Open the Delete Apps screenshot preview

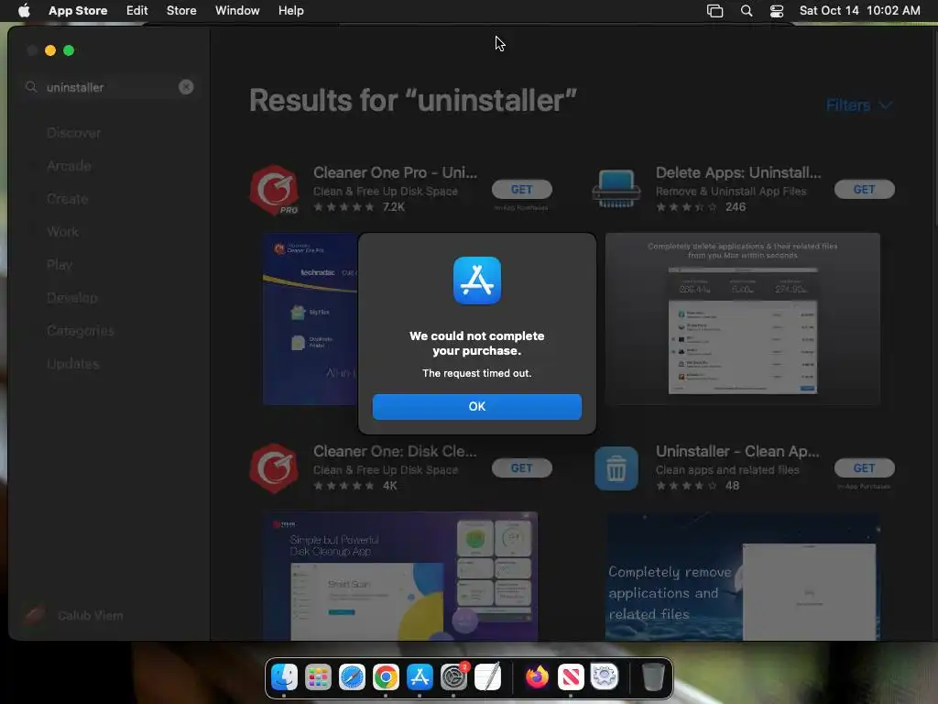(742, 319)
